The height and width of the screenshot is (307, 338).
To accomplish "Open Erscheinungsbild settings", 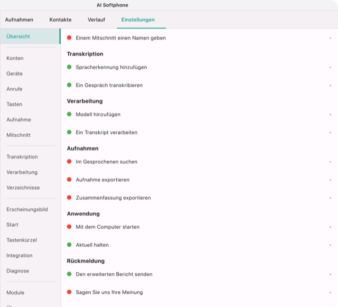I will [27, 209].
